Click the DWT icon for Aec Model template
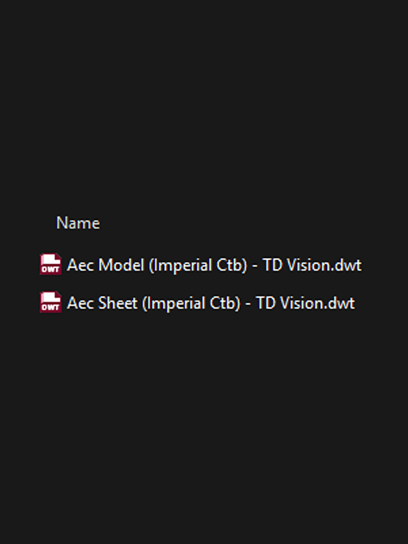 click(50, 265)
